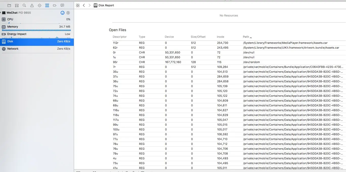Profile WeChat in Instruments via blue gauge icon
The image size is (346, 172).
pyautogui.click(x=62, y=13)
